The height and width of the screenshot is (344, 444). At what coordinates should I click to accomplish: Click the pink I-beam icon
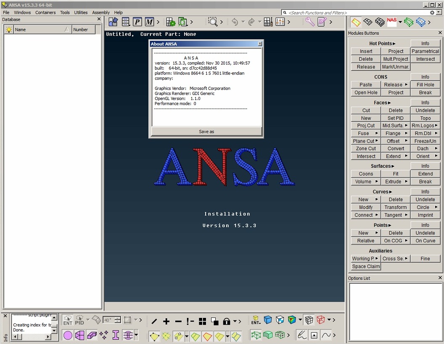tap(115, 335)
